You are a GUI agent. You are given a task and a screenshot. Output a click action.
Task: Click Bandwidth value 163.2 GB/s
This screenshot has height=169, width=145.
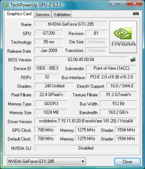coord(118,112)
